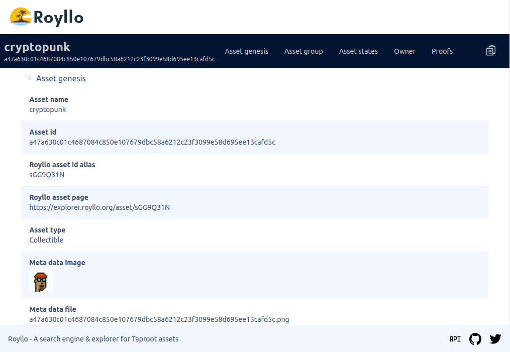
Task: Click the Asset name value cryptopunk
Action: point(48,109)
